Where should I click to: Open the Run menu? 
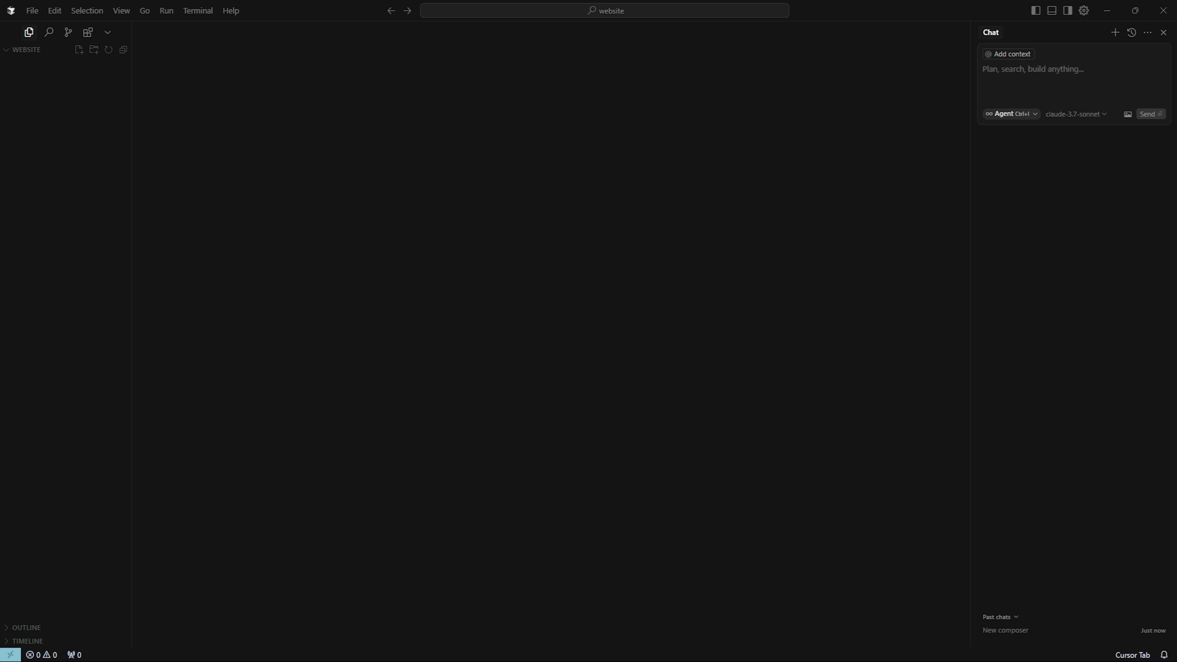(x=166, y=10)
